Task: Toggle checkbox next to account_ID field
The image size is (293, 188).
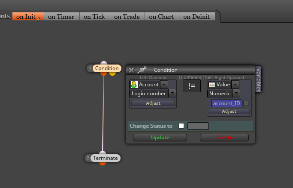Action: click(x=246, y=103)
